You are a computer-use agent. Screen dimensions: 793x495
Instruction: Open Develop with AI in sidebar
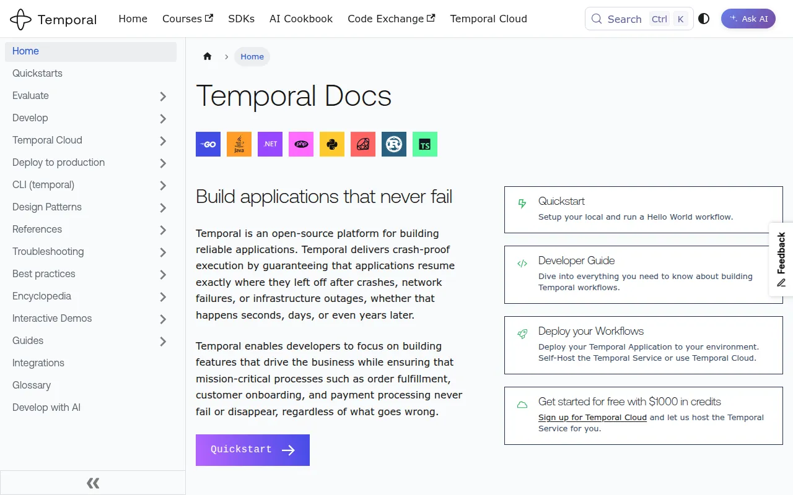(90, 408)
